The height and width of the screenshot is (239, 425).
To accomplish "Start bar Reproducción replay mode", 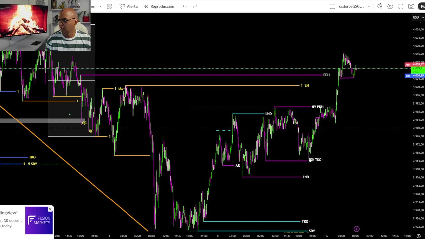I will point(159,6).
